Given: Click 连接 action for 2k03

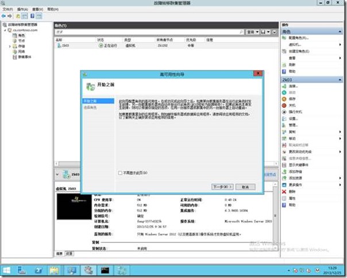Looking at the screenshot, I should click(x=293, y=86).
